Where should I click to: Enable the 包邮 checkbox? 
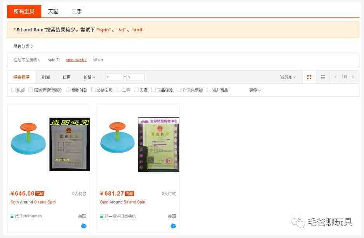click(14, 90)
